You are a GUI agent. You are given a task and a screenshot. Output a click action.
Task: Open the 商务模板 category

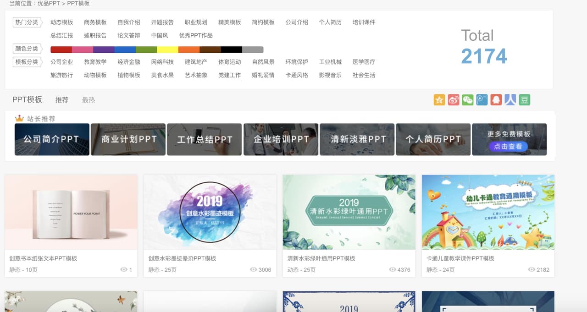point(95,22)
